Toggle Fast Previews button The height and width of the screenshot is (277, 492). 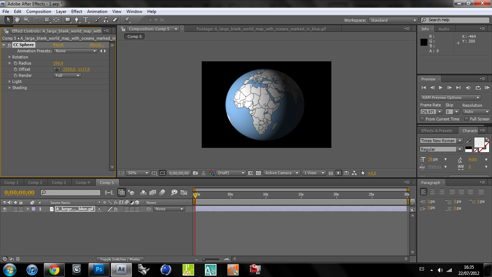click(x=338, y=173)
